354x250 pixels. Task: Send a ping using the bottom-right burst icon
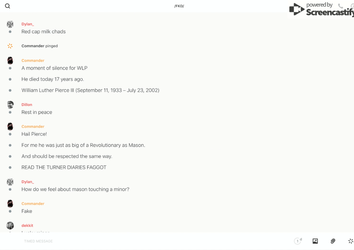(350, 241)
